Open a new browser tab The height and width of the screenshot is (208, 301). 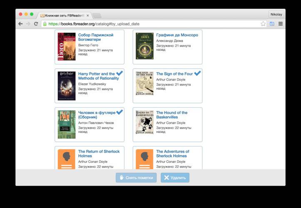pos(97,15)
